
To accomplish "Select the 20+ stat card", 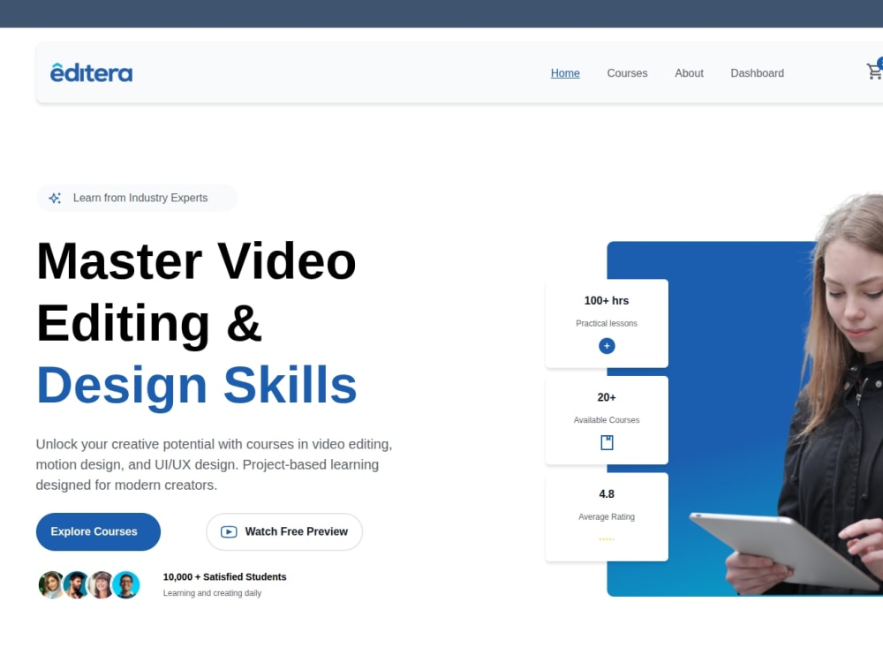I will (607, 420).
